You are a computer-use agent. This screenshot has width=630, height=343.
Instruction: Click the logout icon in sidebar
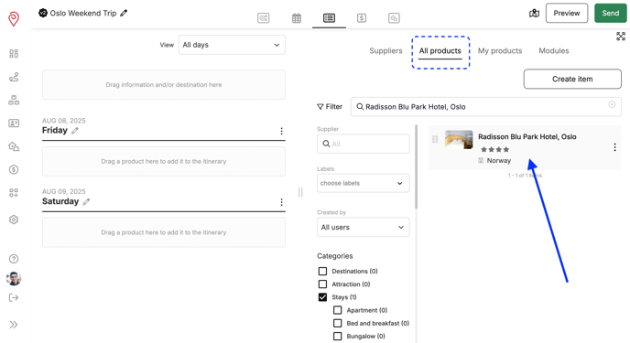coord(14,297)
